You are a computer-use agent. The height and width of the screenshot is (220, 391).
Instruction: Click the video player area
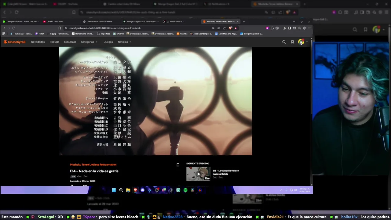[x=155, y=101]
